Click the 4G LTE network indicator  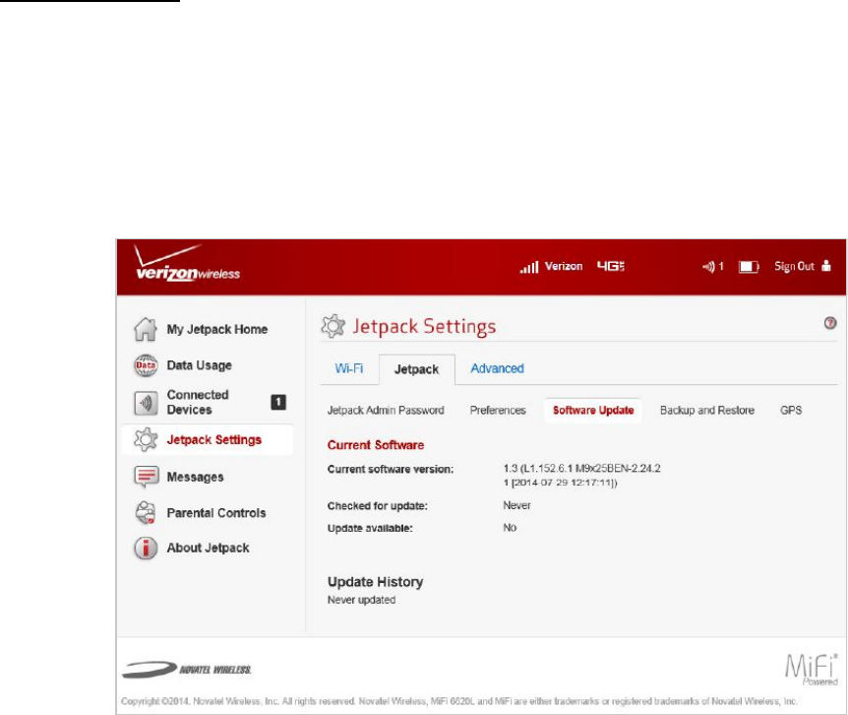pyautogui.click(x=611, y=266)
